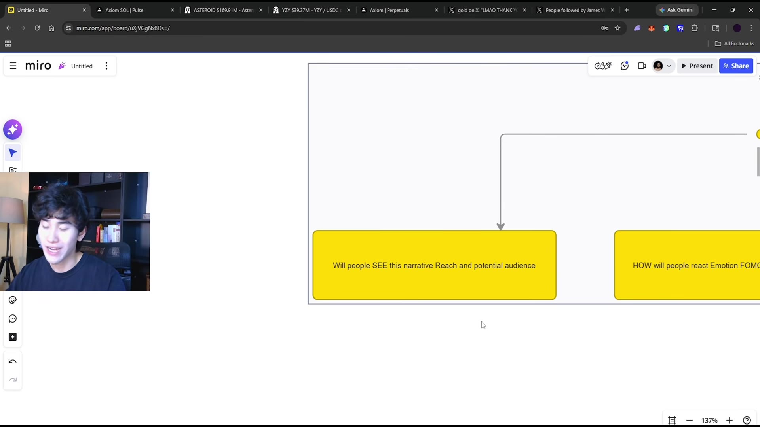Open the stickers and reactions tool
This screenshot has height=427, width=760.
point(13,300)
